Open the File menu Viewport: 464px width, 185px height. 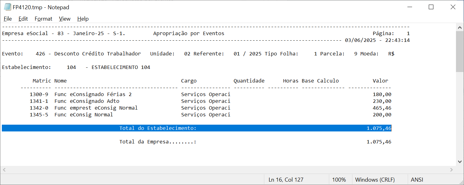(8, 19)
